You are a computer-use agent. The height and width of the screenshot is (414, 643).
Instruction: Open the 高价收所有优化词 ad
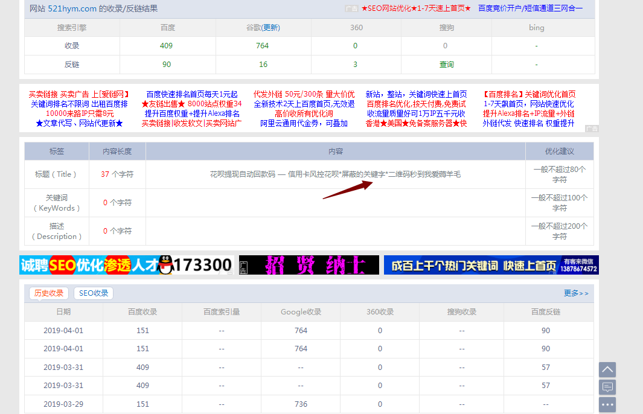pos(304,113)
